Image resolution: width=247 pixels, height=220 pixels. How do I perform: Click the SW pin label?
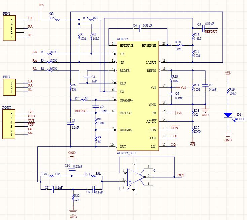(122, 92)
